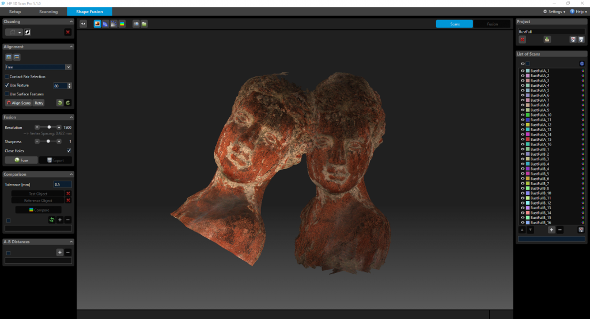Click the red delete icon in Cleaning
The width and height of the screenshot is (590, 319).
[x=67, y=33]
